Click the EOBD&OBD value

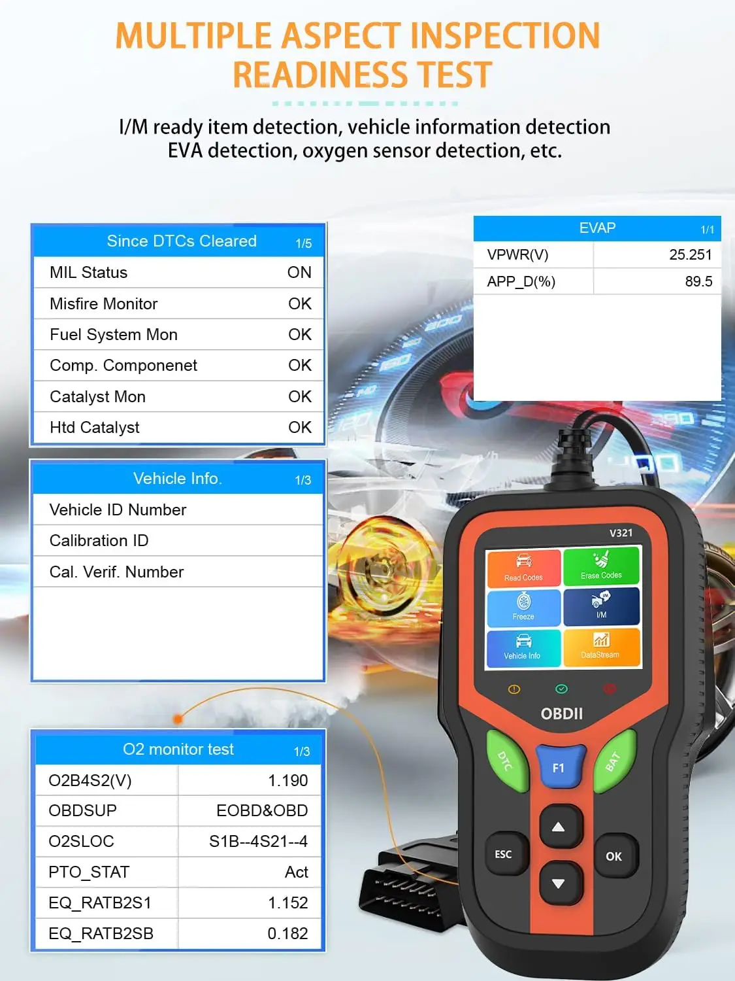click(x=262, y=811)
